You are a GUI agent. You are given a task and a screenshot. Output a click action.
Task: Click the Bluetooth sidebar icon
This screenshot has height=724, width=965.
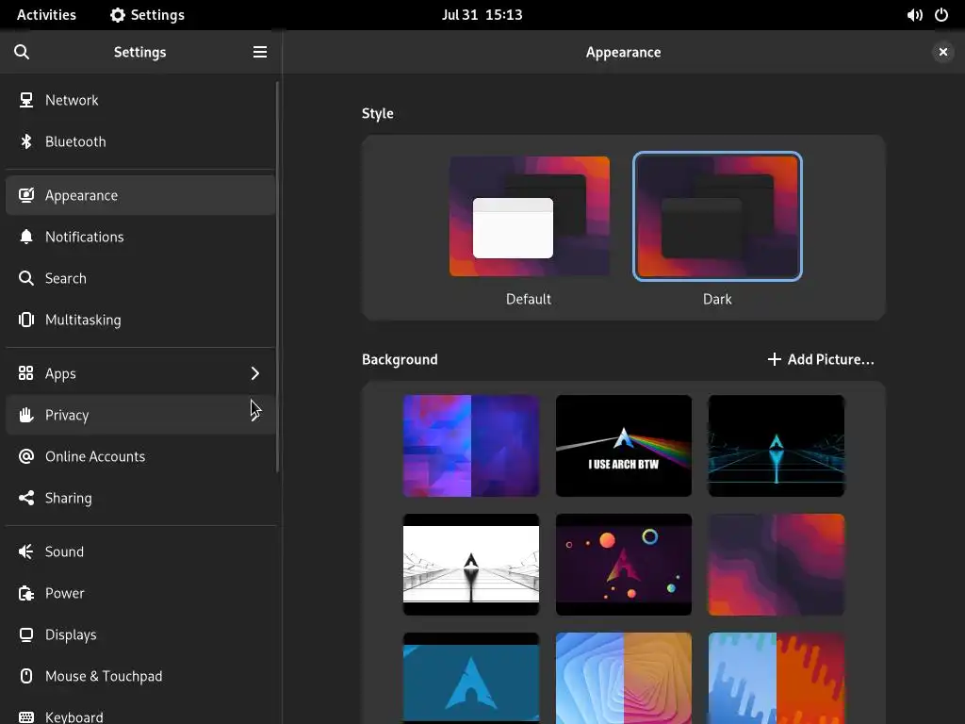point(25,141)
